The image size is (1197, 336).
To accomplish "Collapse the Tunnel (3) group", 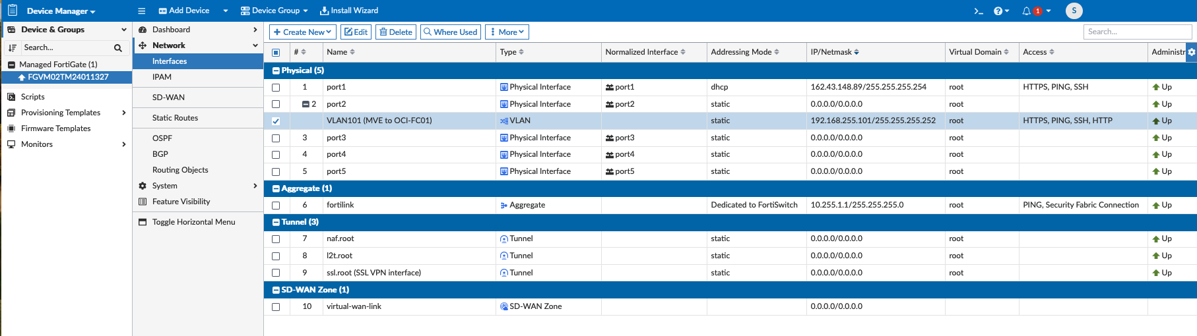I will tap(276, 222).
